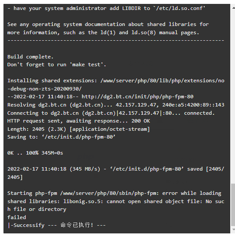Click the empty scrollbar track above thumb
The width and height of the screenshot is (235, 236).
[x=233, y=96]
